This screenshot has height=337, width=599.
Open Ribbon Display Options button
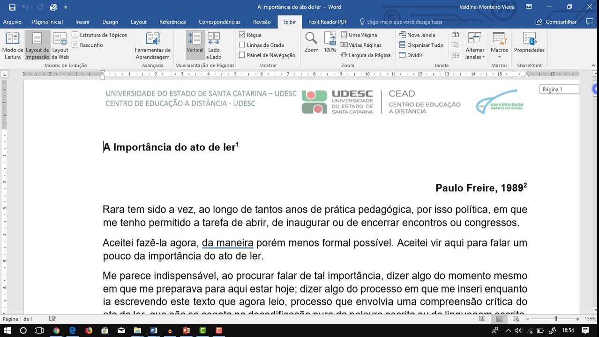(529, 7)
